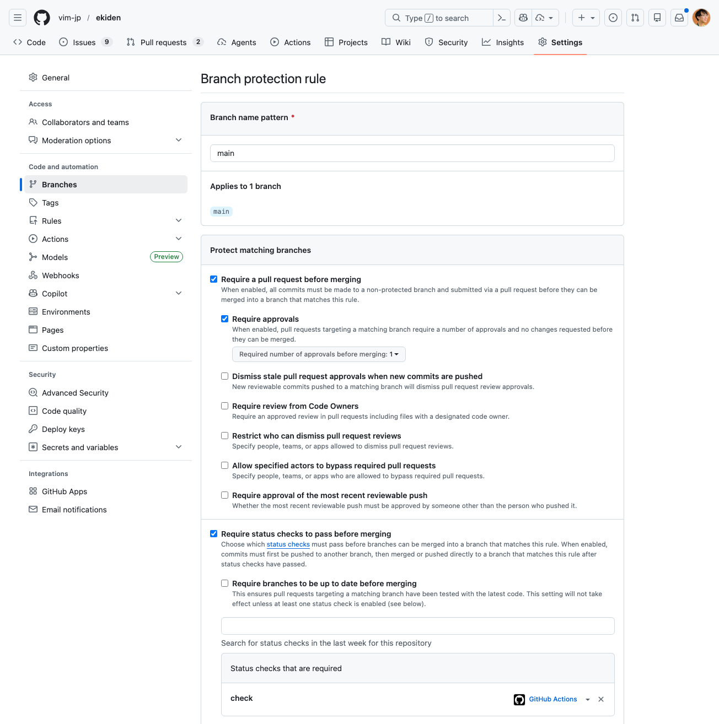
Task: Remove the 'check' required status check
Action: [x=601, y=699]
